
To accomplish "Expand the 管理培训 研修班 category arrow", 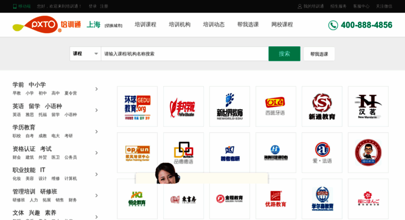I will [96, 196].
